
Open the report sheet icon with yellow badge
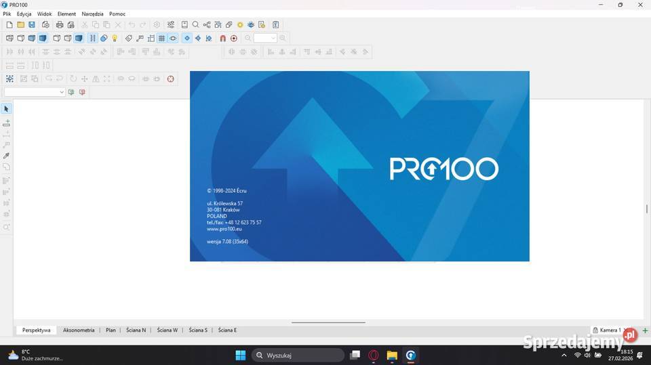click(x=262, y=25)
